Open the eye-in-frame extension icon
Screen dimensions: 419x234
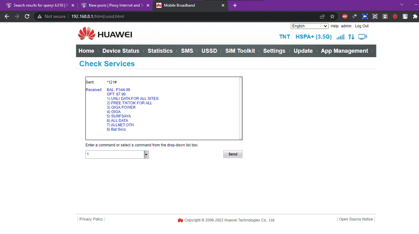coord(375,16)
